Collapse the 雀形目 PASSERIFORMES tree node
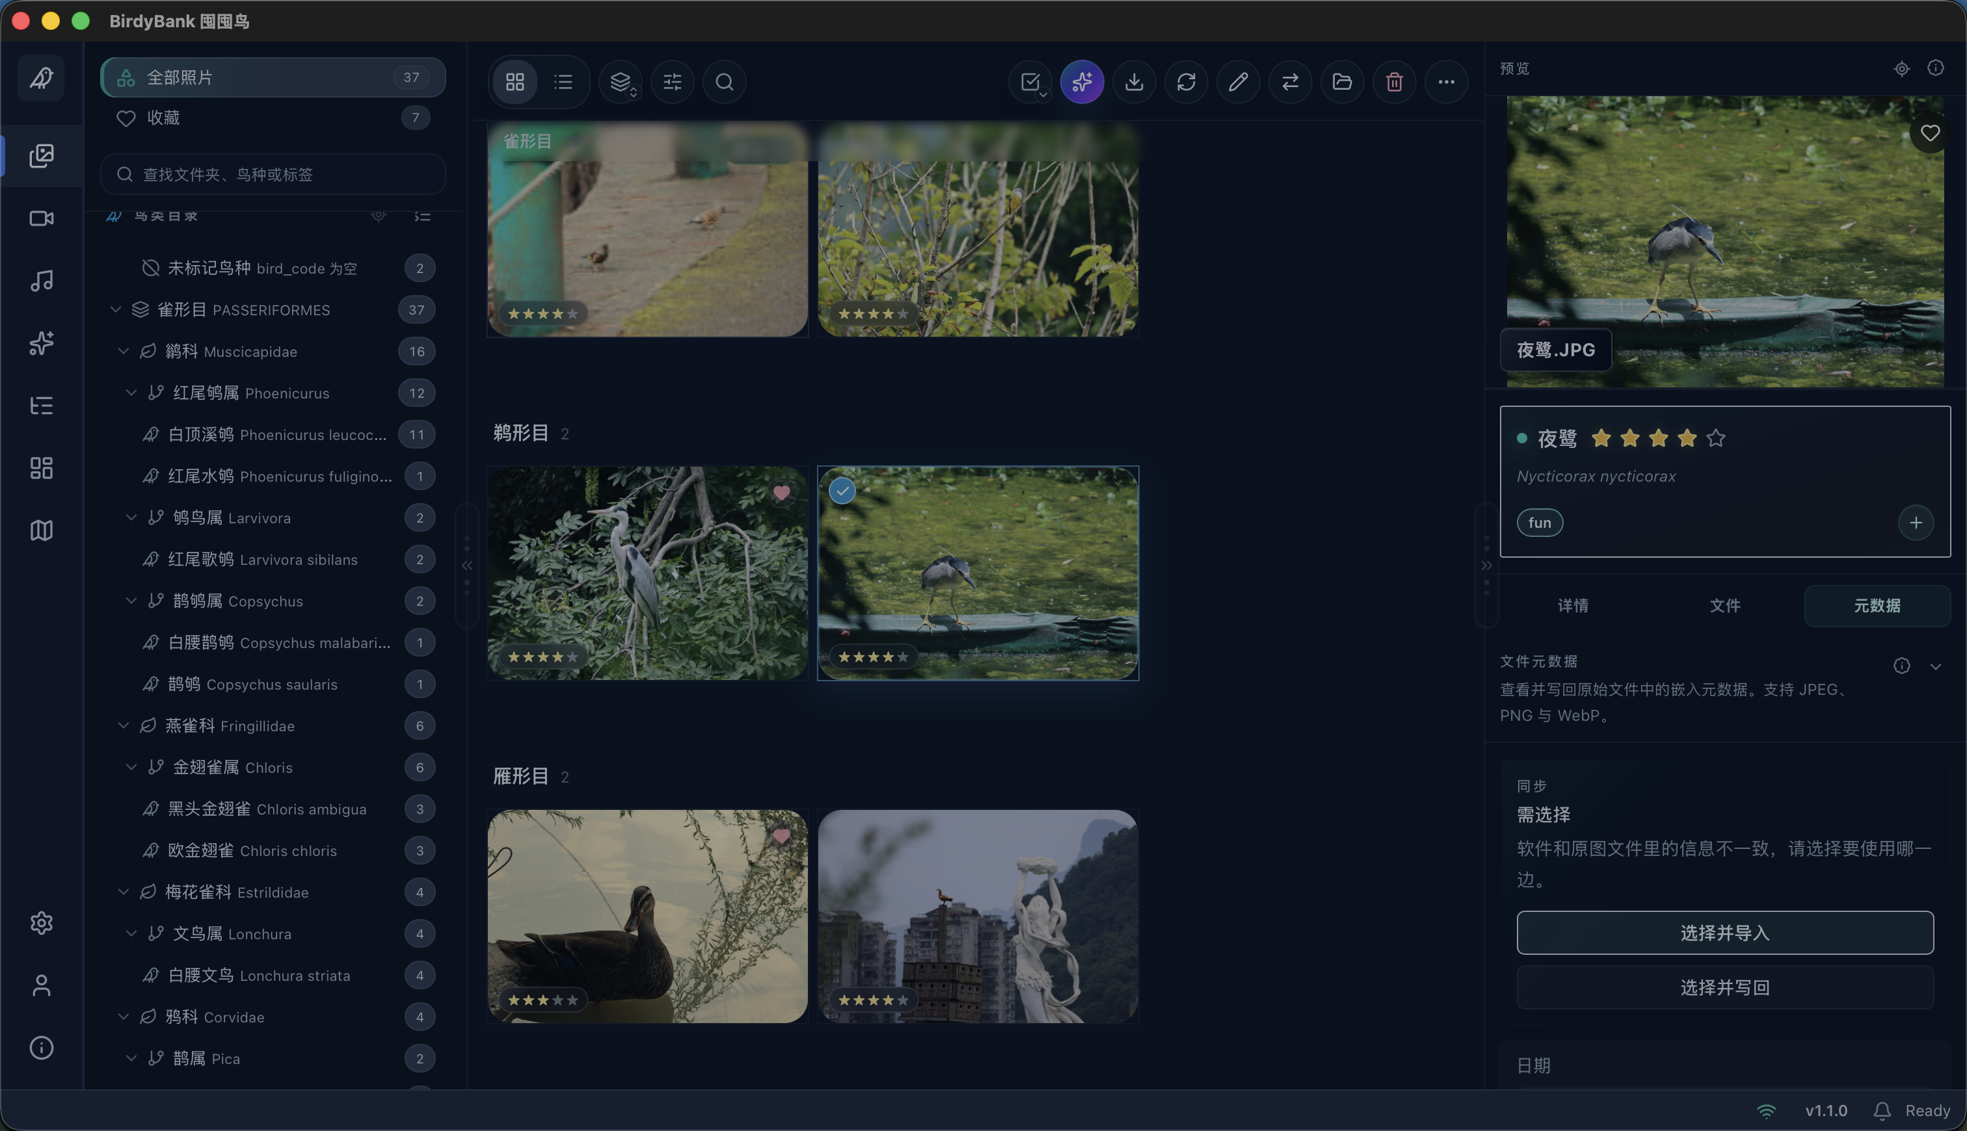This screenshot has width=1967, height=1131. coord(115,309)
